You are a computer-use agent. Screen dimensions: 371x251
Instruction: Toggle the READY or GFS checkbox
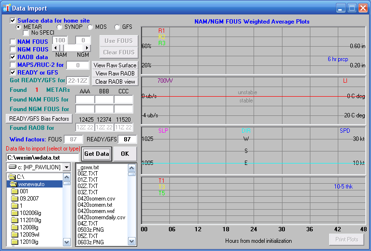pos(13,72)
